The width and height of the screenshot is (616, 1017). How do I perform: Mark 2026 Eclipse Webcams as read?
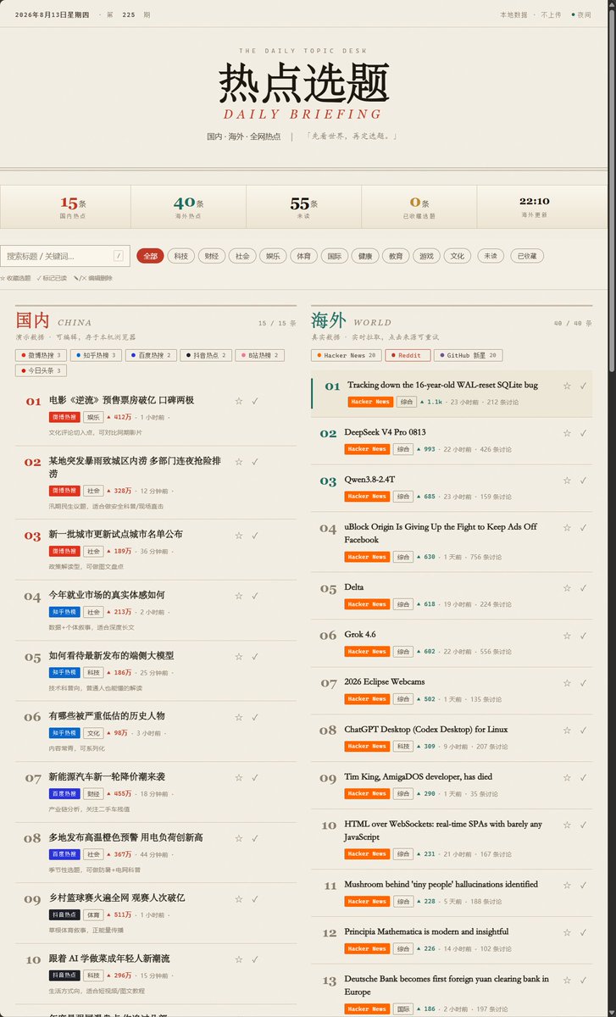(583, 683)
